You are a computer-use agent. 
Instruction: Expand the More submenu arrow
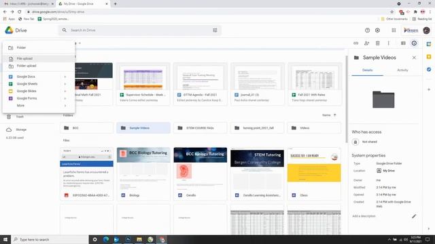[65, 106]
